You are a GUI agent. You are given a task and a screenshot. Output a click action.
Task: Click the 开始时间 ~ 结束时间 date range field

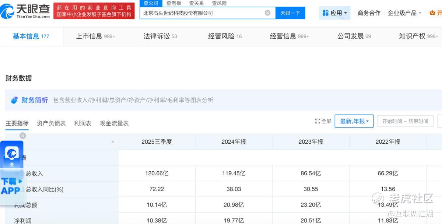coord(405,121)
